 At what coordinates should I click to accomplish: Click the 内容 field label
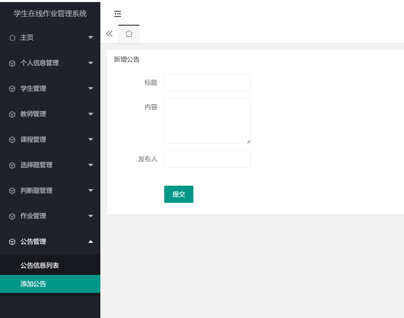151,107
